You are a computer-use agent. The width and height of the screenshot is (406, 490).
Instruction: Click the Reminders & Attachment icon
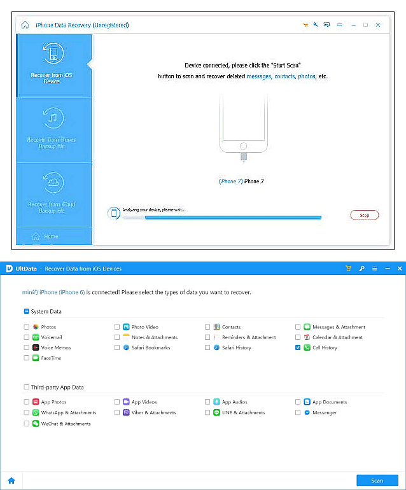click(x=216, y=337)
